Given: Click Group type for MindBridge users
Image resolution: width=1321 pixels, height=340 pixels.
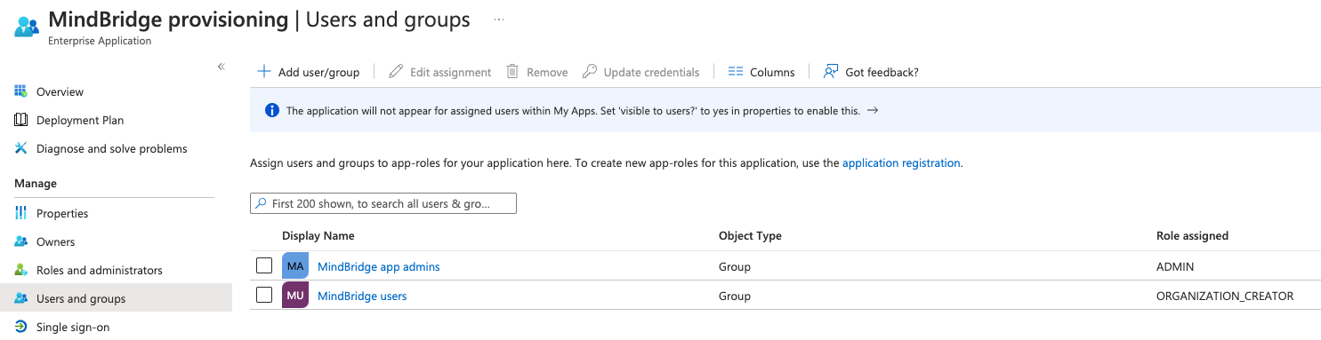Looking at the screenshot, I should pyautogui.click(x=735, y=296).
